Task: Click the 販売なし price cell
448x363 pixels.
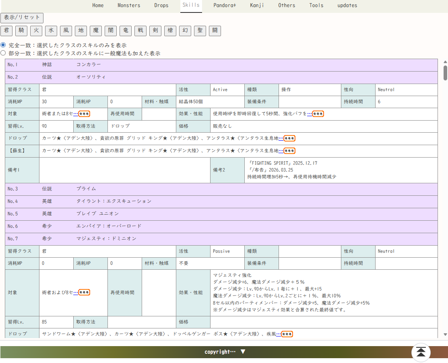Action: [x=324, y=126]
